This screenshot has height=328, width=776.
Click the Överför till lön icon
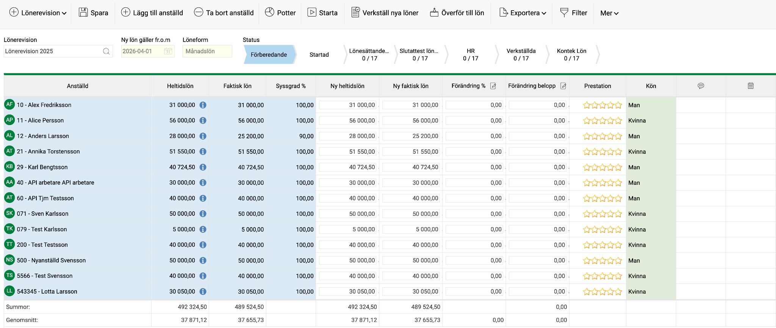[x=434, y=12]
